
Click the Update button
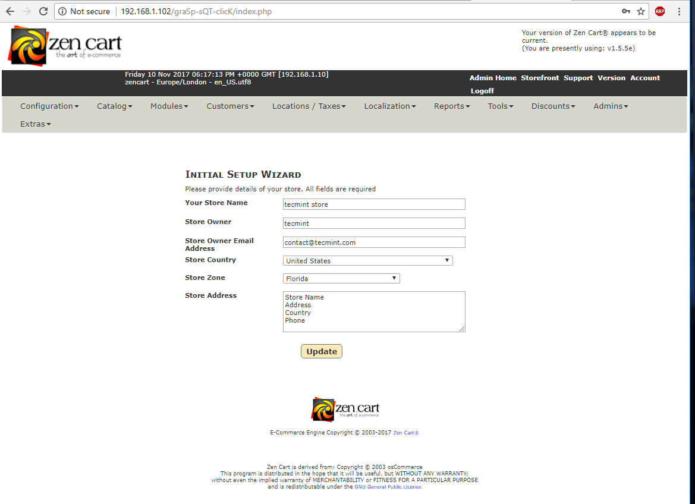(x=322, y=351)
